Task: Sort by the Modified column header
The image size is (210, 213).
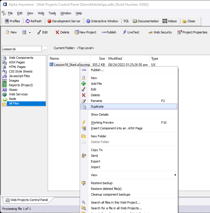Action: point(128,59)
